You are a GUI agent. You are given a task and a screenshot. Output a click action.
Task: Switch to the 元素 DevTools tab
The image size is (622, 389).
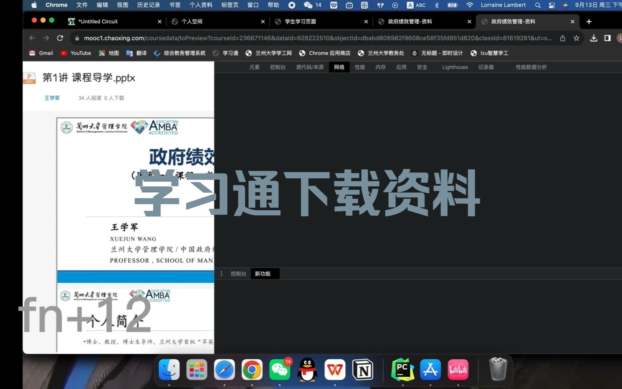[x=254, y=67]
